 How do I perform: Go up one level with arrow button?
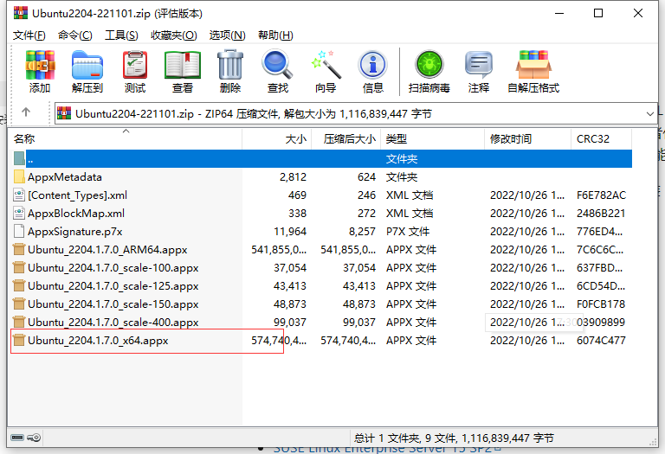tap(26, 112)
